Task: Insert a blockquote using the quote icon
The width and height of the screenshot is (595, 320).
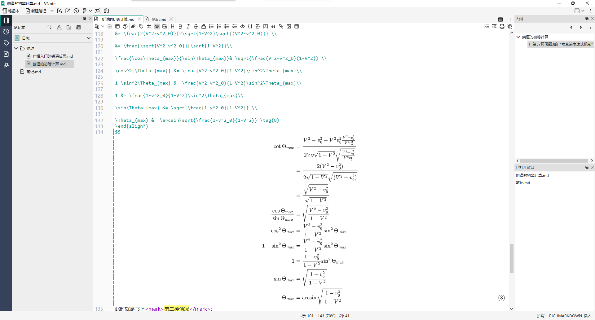Action: coord(273,26)
